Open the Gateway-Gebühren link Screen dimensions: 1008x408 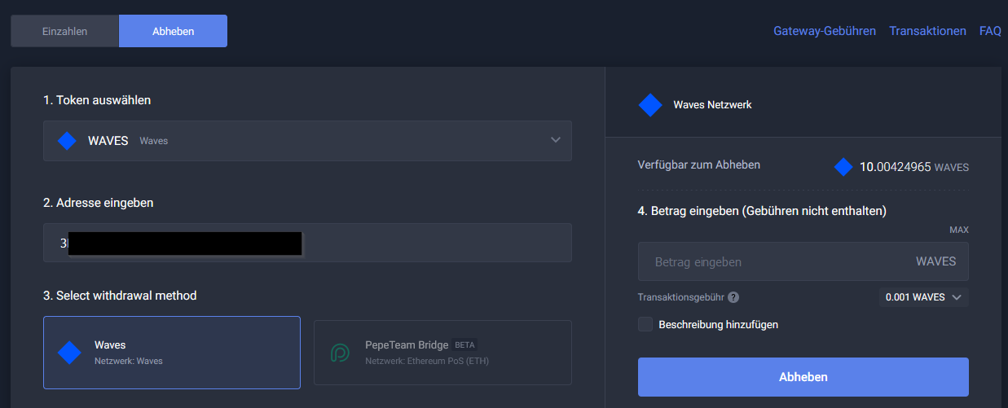point(825,31)
